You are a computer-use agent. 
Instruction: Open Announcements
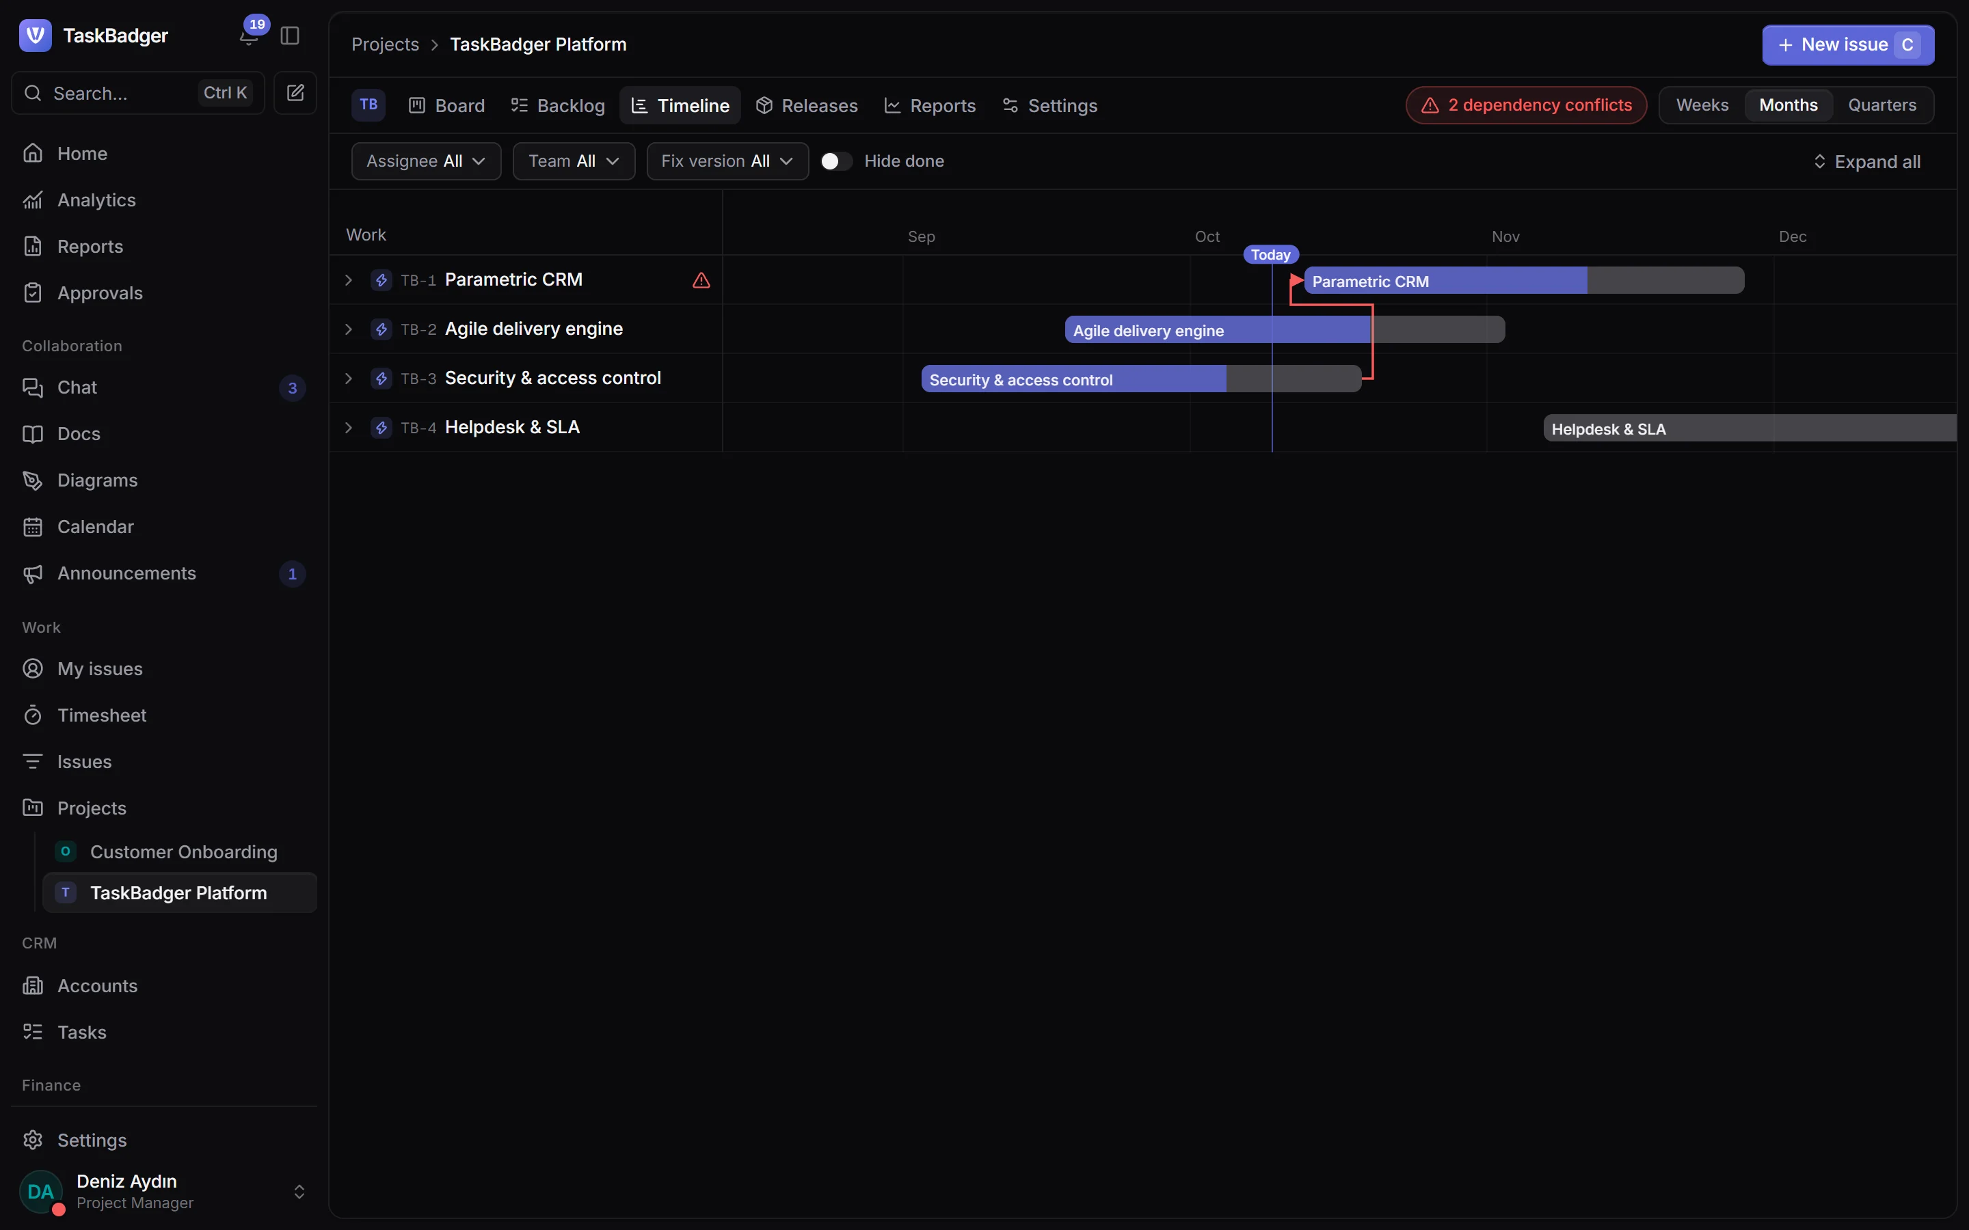pos(163,573)
